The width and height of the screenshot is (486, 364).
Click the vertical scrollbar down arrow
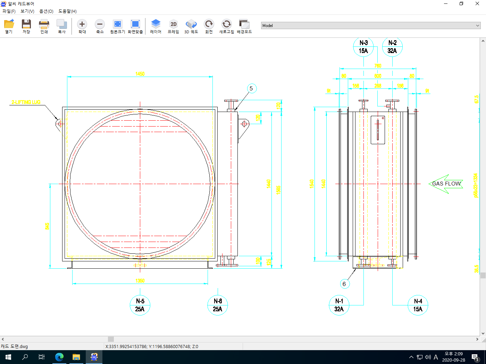point(483,333)
